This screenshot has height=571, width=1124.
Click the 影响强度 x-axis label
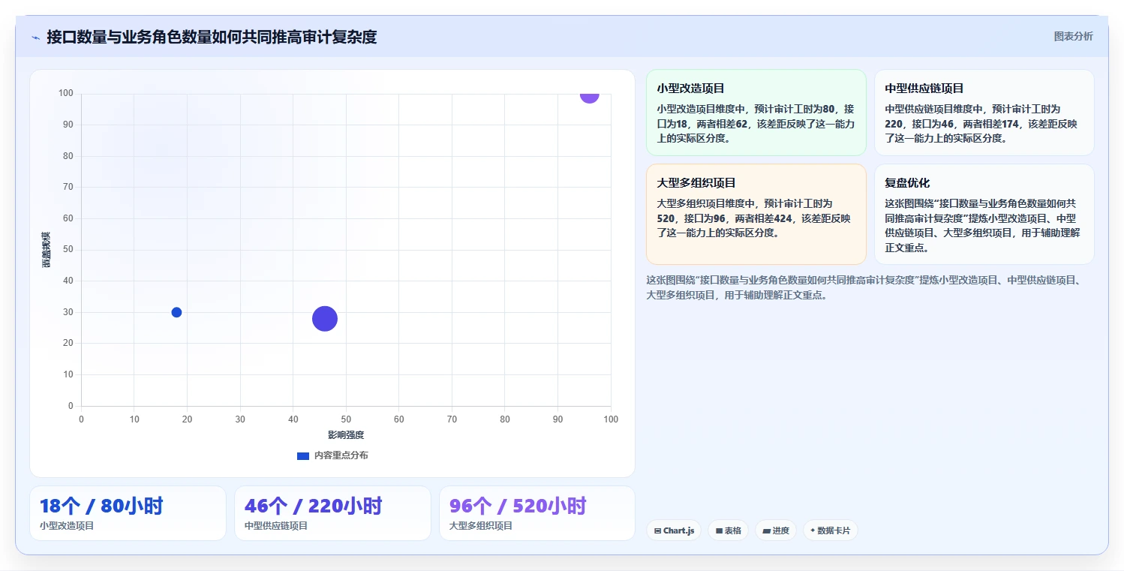[x=346, y=435]
